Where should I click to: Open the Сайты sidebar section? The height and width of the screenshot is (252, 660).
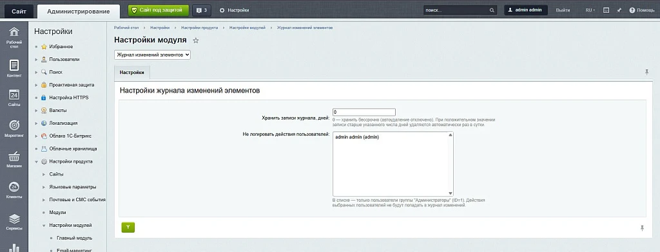tap(14, 98)
